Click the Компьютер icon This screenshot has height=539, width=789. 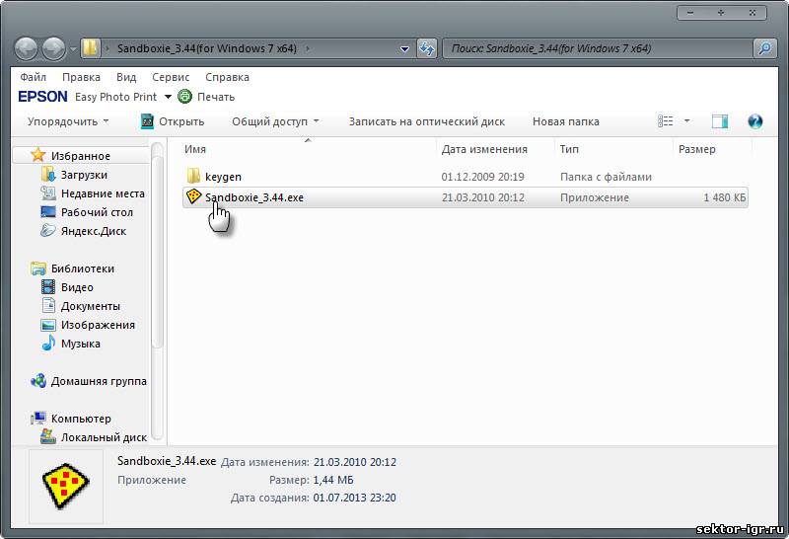pos(38,419)
